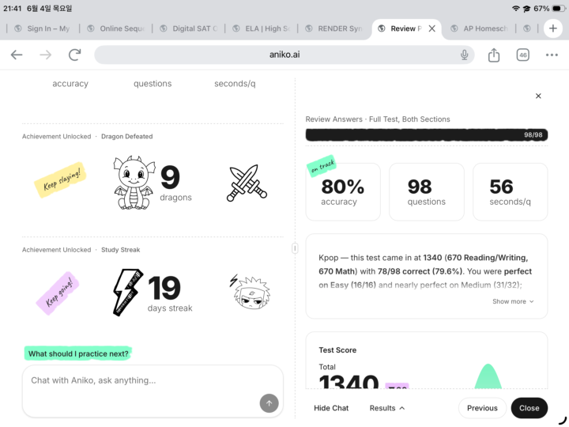Click the cute dragon illustration
This screenshot has width=569, height=427.
click(134, 183)
